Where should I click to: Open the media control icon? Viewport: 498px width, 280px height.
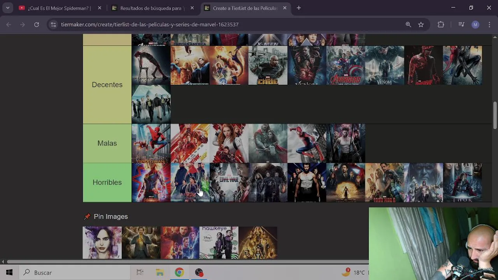[x=461, y=24]
